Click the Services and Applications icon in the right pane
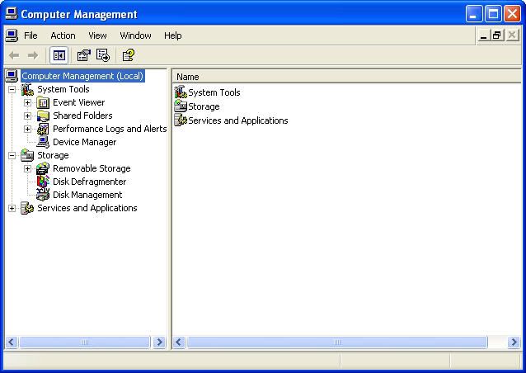Screen dimensions: 526x373 (x=181, y=120)
